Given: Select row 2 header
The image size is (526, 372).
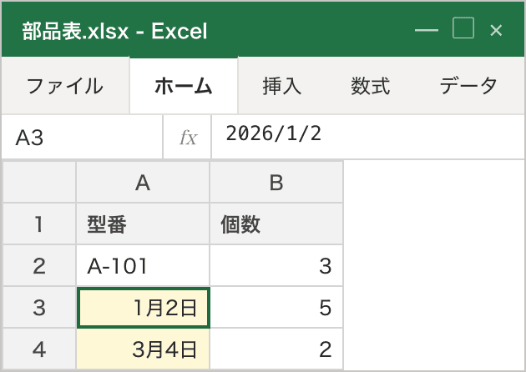Looking at the screenshot, I should tap(39, 266).
